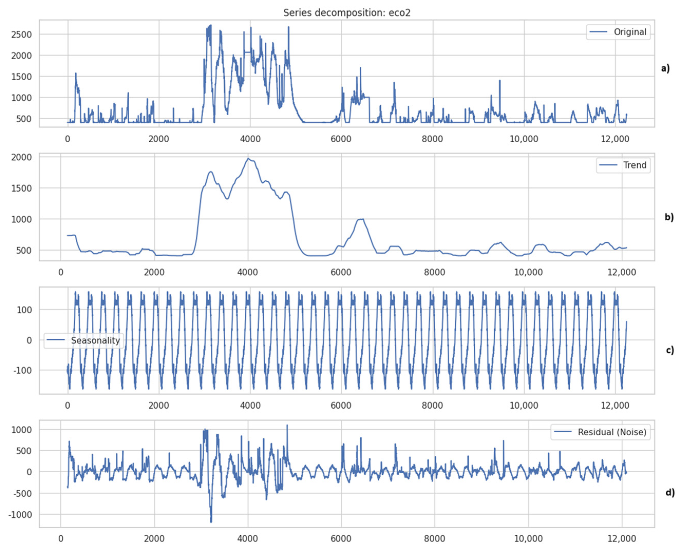Click the 8000 x-axis tick under Seasonality plot
Viewport: 681px width, 551px height.
click(432, 405)
